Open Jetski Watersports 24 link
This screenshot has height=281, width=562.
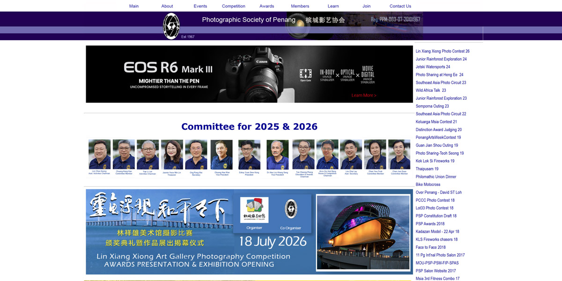click(x=433, y=67)
